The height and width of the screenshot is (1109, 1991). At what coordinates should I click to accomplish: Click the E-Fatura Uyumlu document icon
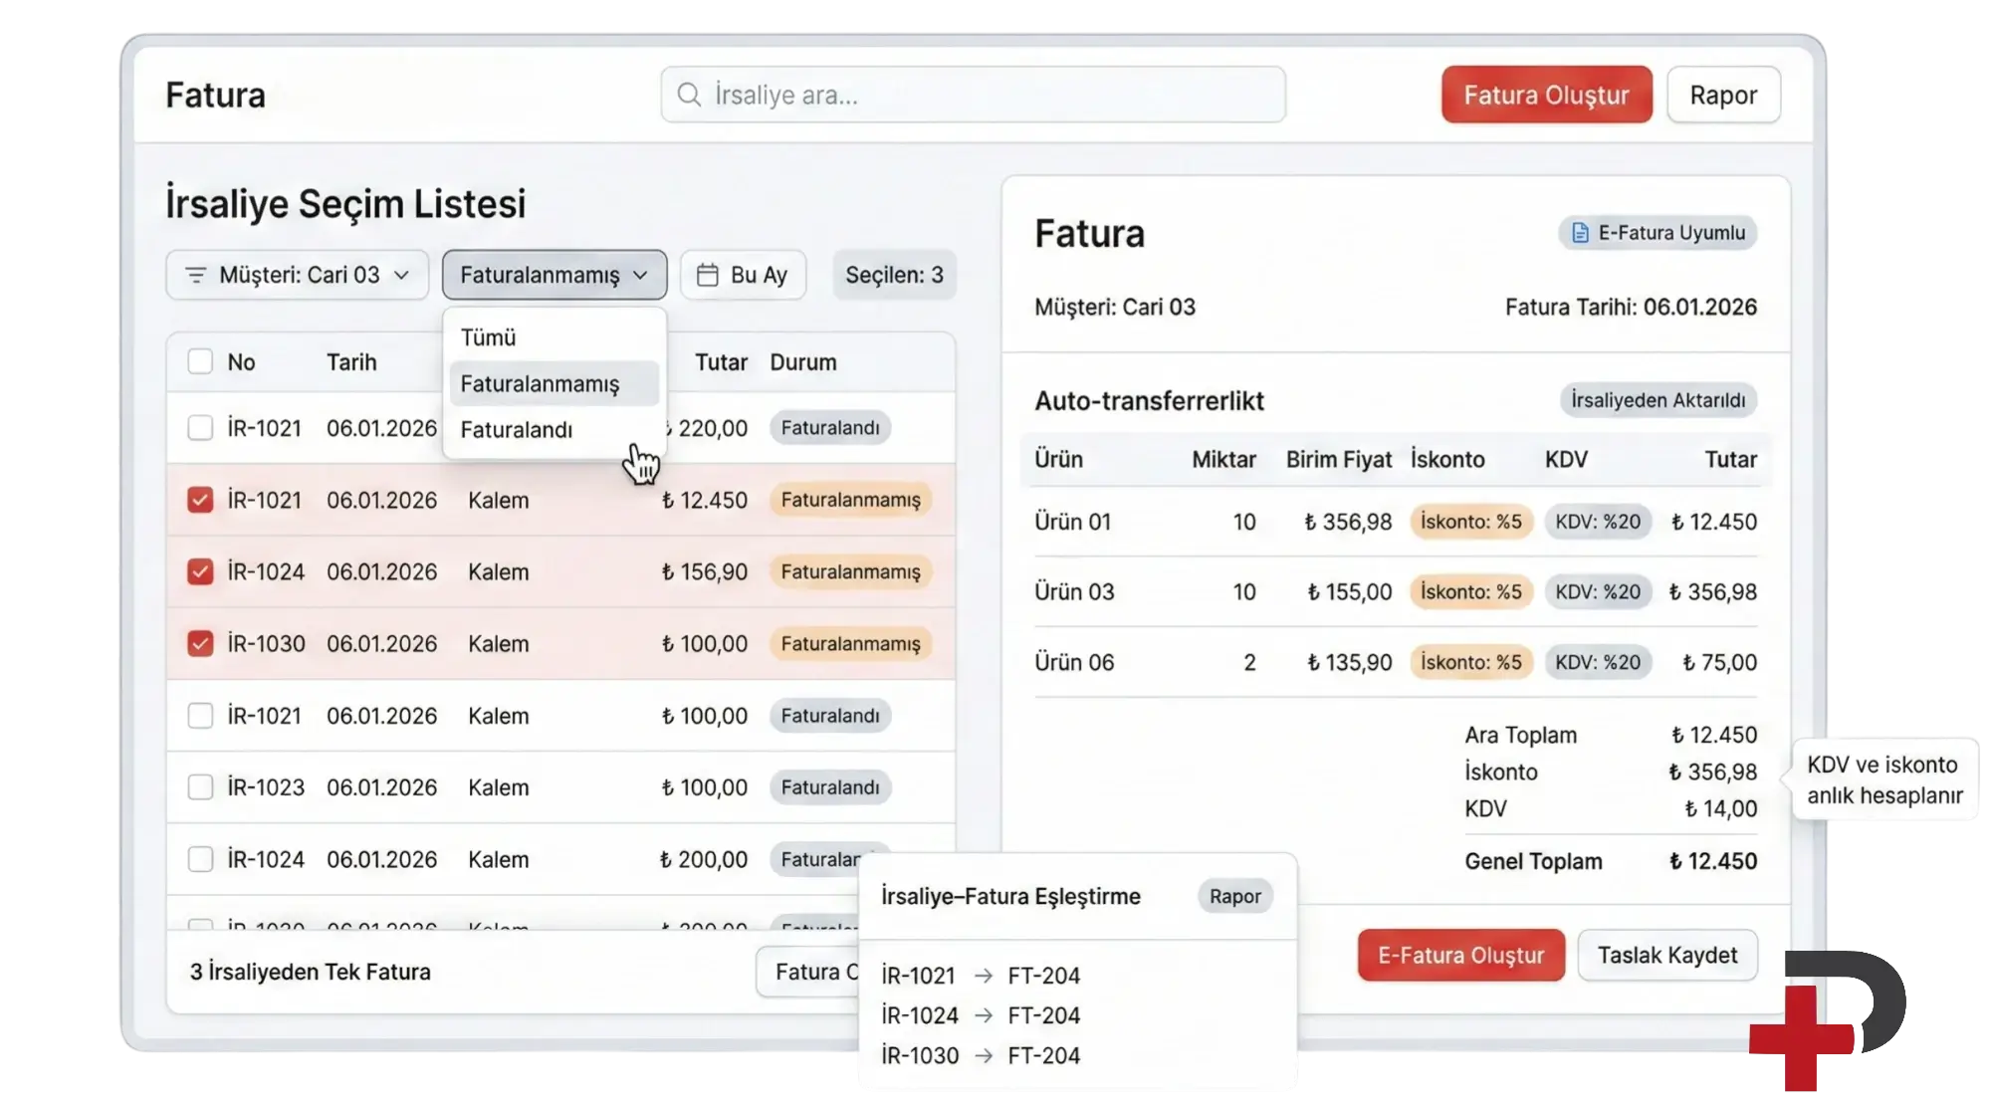tap(1580, 233)
